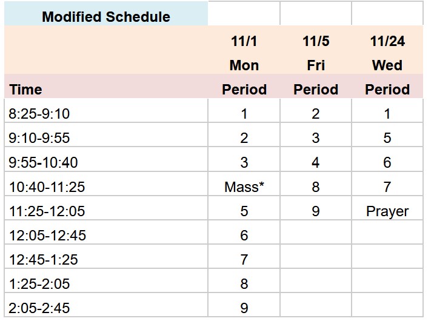Click the 9:10-9:55 time slot cell
434x327 pixels.
pos(40,138)
